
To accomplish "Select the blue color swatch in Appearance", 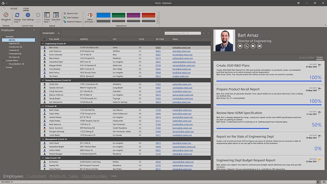I will coord(104,15).
